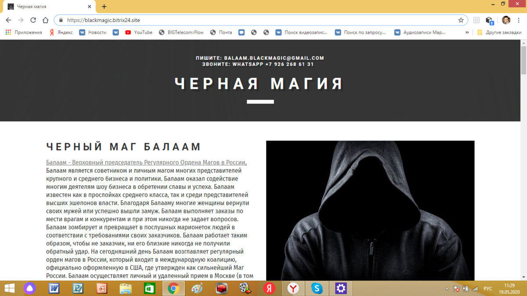The image size is (527, 296).
Task: Click the address bar URL field
Action: click(259, 20)
